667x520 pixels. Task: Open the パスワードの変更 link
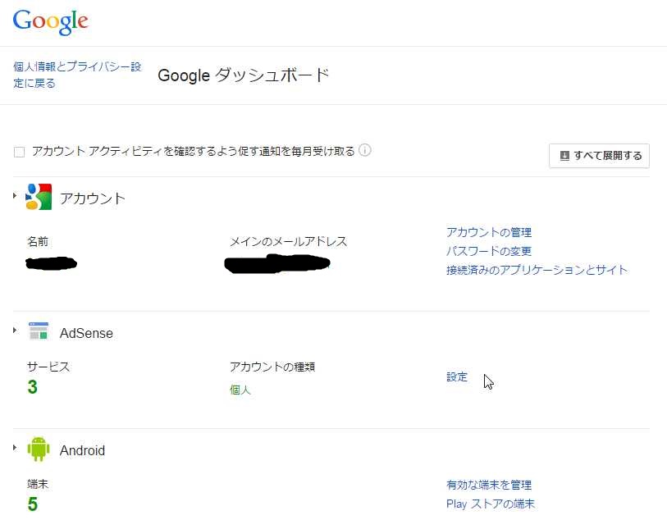tap(489, 251)
